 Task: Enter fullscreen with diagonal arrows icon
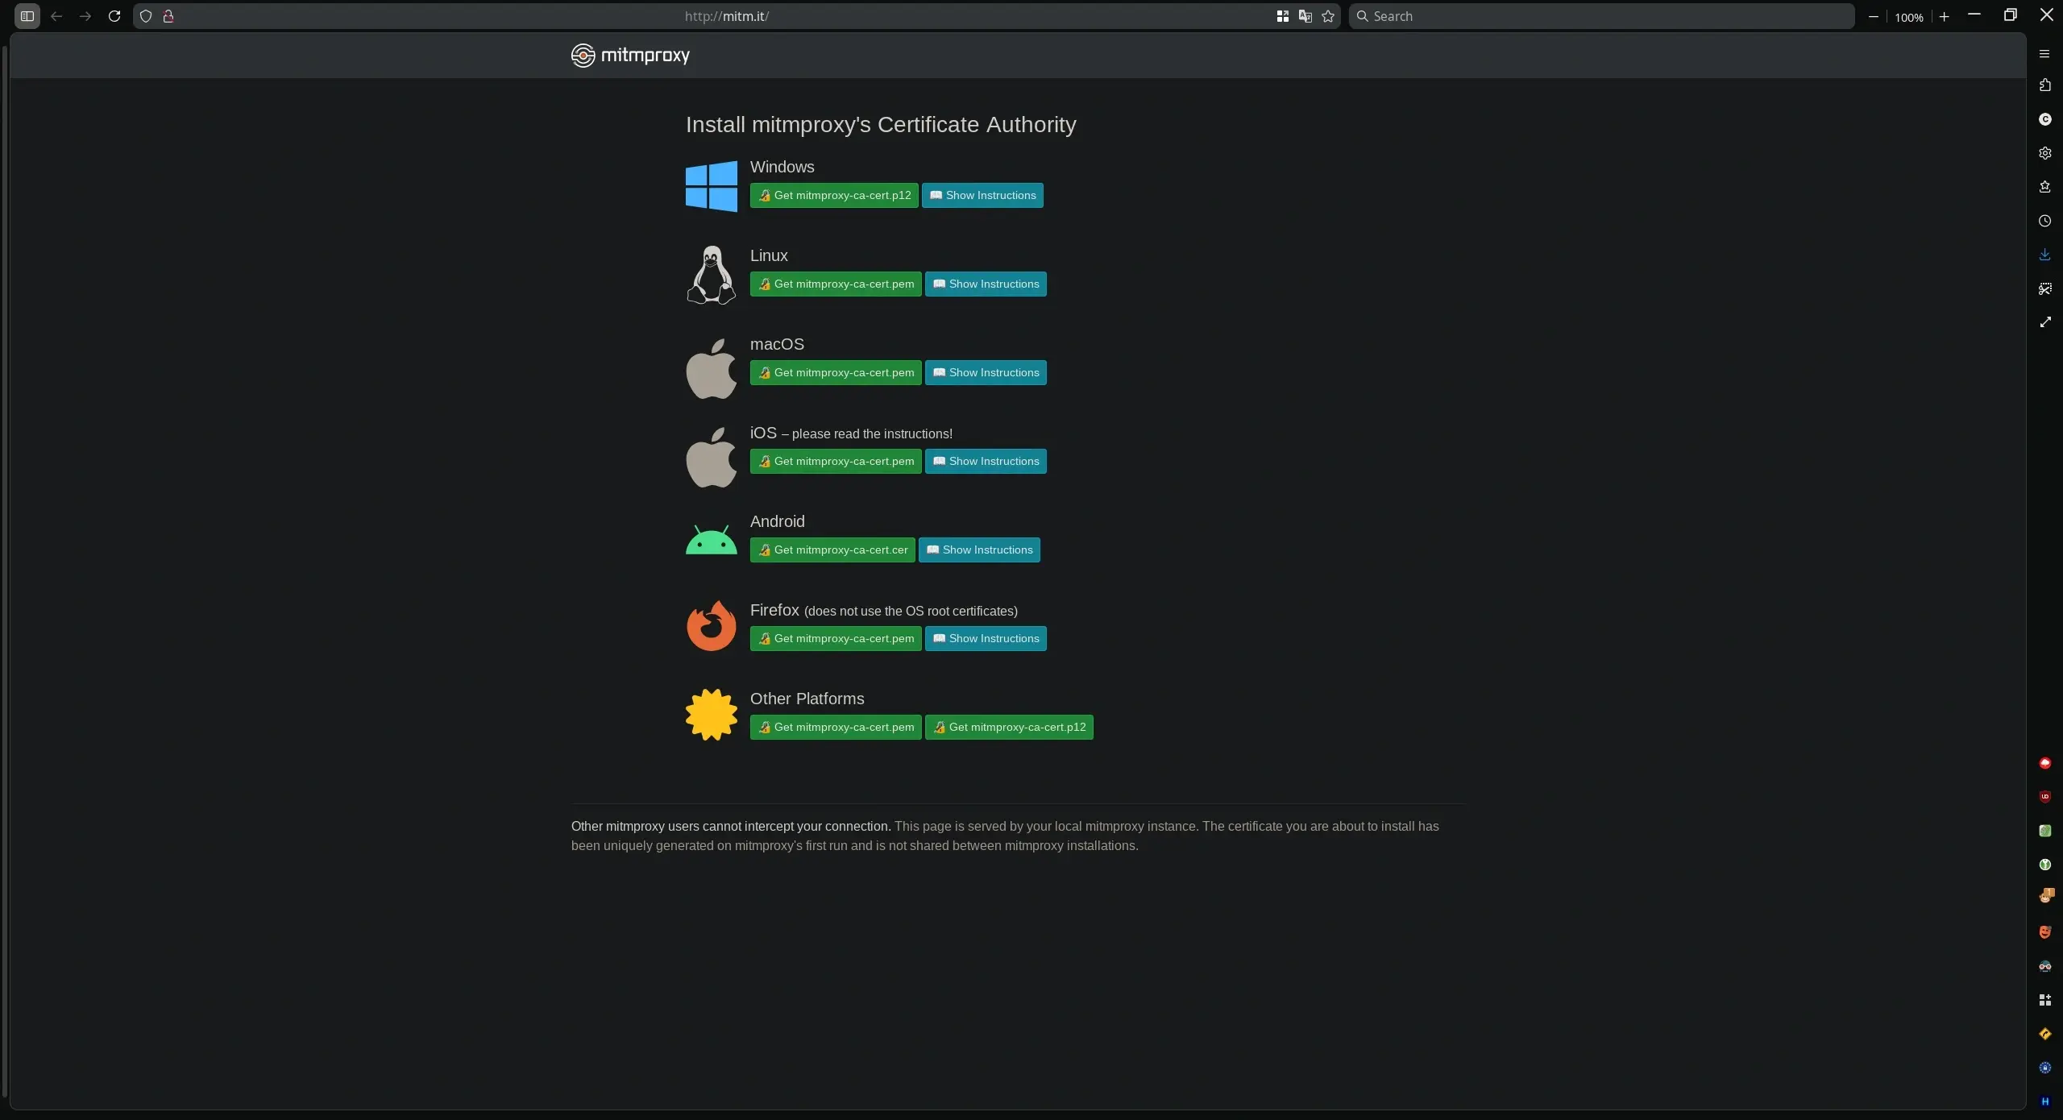[2044, 322]
